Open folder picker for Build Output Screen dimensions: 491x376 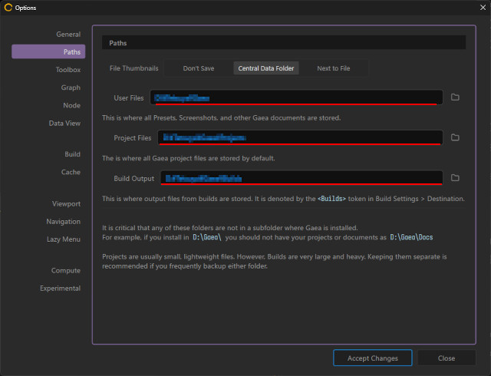[x=455, y=178]
